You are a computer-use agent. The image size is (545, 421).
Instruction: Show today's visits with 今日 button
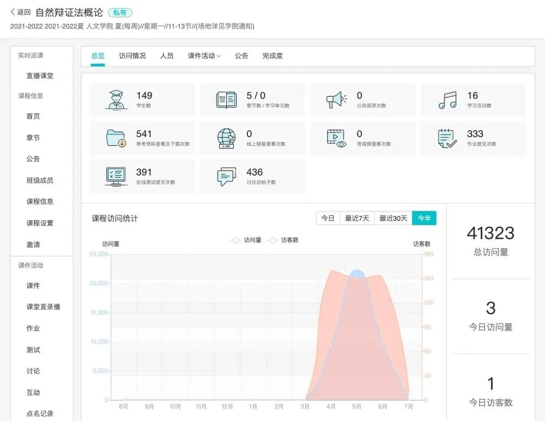(328, 218)
